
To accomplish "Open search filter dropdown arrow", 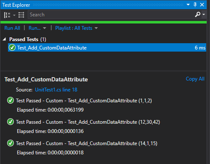I will click(204, 14).
